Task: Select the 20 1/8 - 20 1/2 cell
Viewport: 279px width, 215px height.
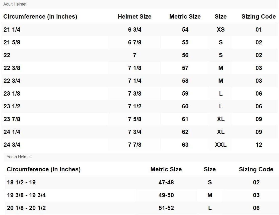Action: (x=26, y=208)
